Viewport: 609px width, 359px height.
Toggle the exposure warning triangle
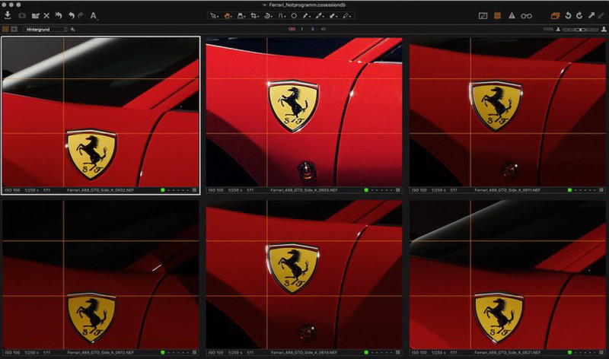512,16
